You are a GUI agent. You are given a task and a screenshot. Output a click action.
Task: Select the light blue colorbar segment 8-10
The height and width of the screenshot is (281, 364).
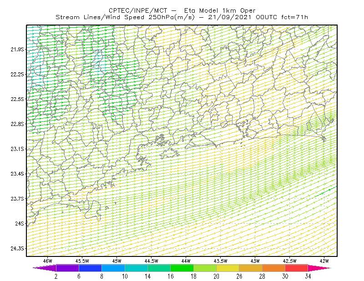[113, 268]
